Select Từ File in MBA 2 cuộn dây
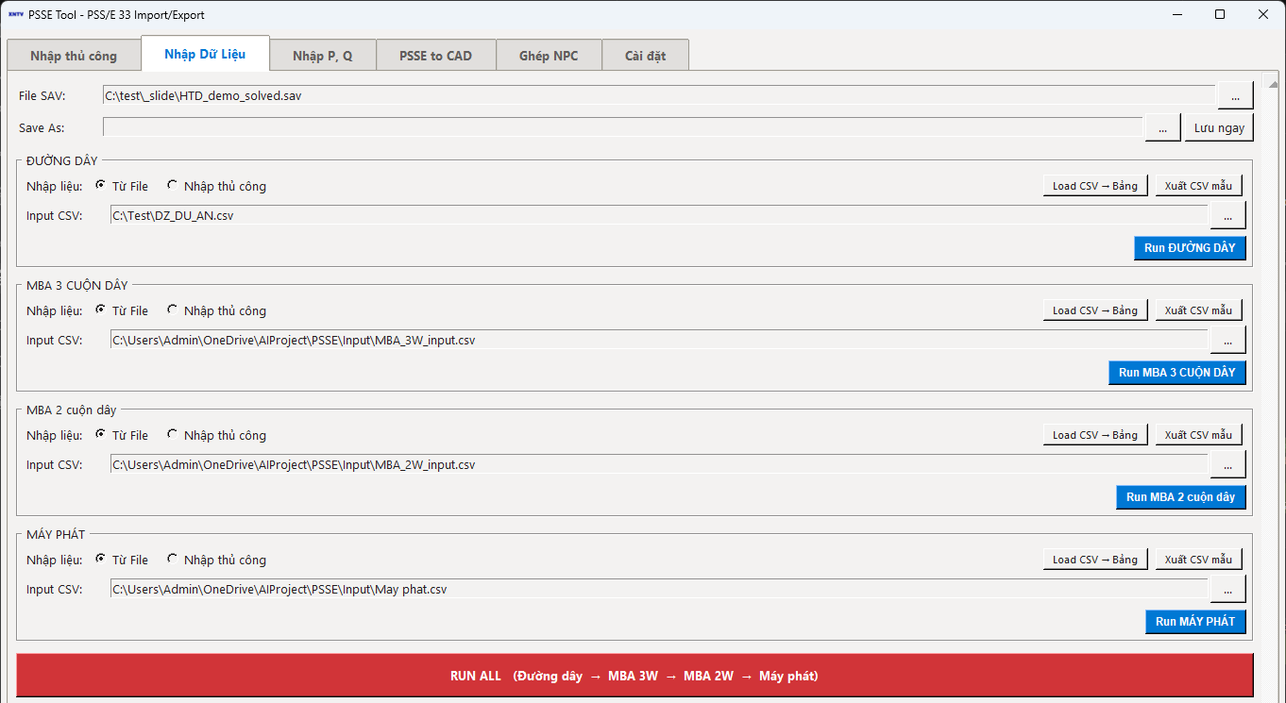This screenshot has width=1286, height=703. 122,435
